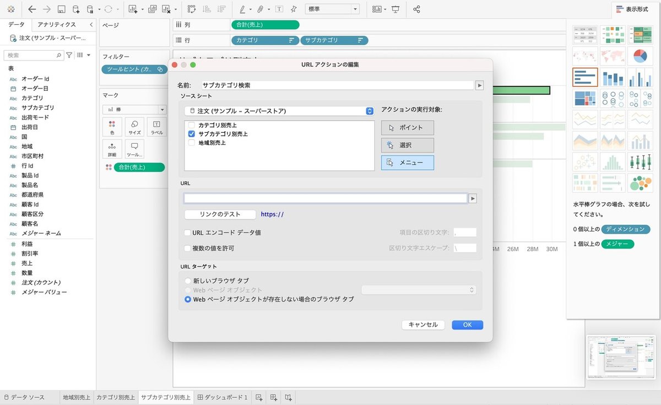Open the ダッシュボード 1 sheet tab at the bottom
The width and height of the screenshot is (661, 405).
[224, 396]
